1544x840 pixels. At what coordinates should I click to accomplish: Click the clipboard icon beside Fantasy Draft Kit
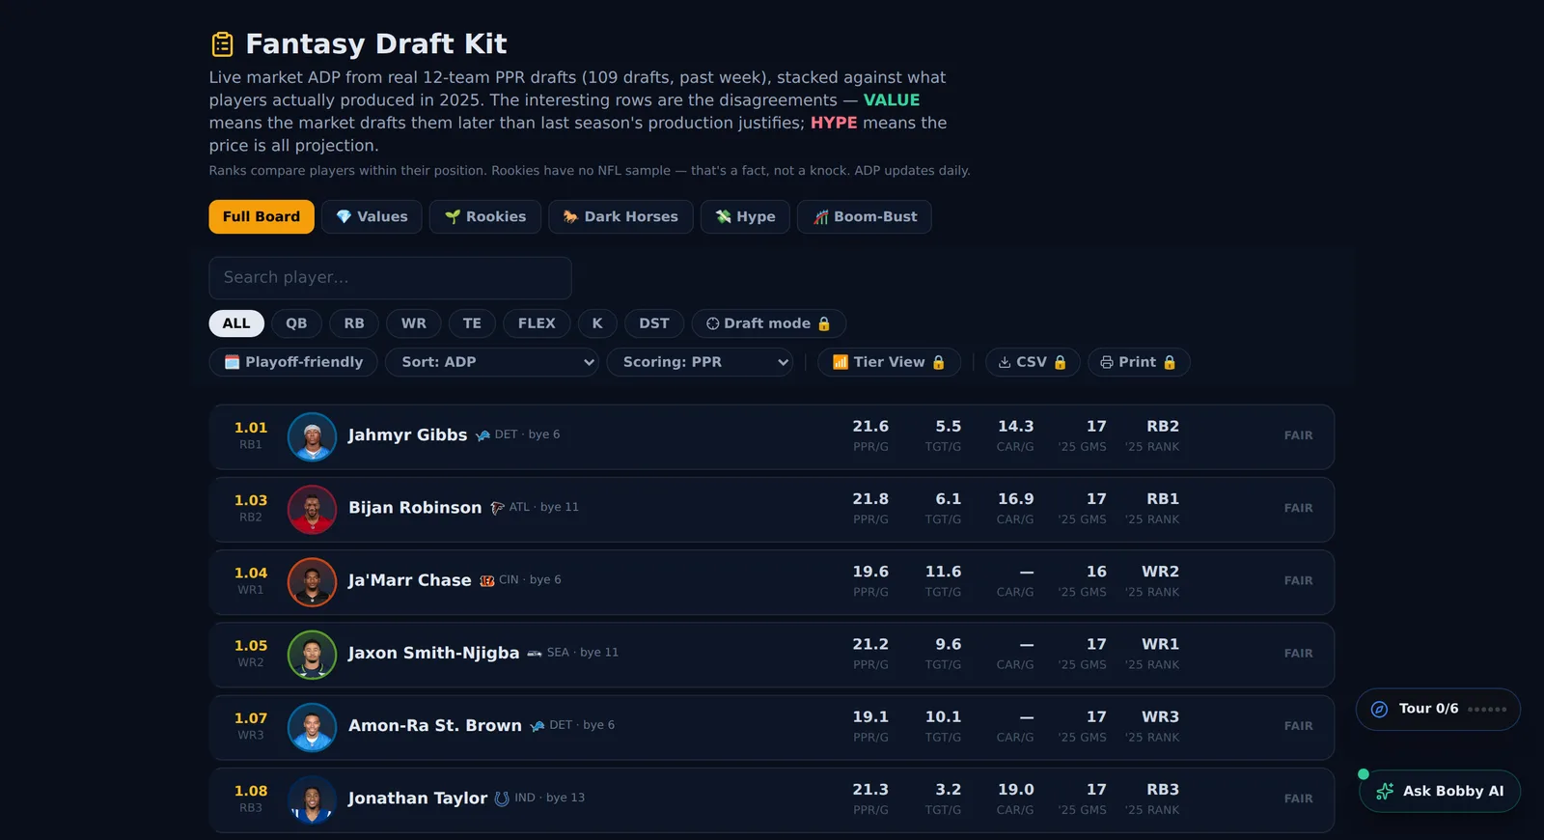point(222,44)
